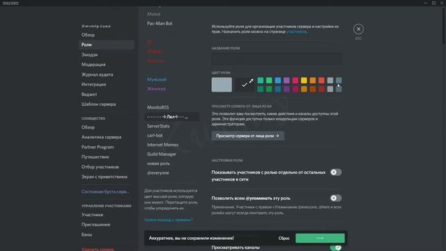The width and height of the screenshot is (446, 251).
Task: Open Экран с приветствием section
Action: 107,176
